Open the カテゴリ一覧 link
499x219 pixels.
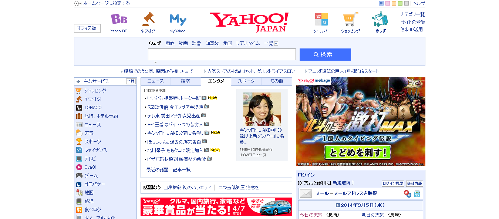pyautogui.click(x=413, y=14)
